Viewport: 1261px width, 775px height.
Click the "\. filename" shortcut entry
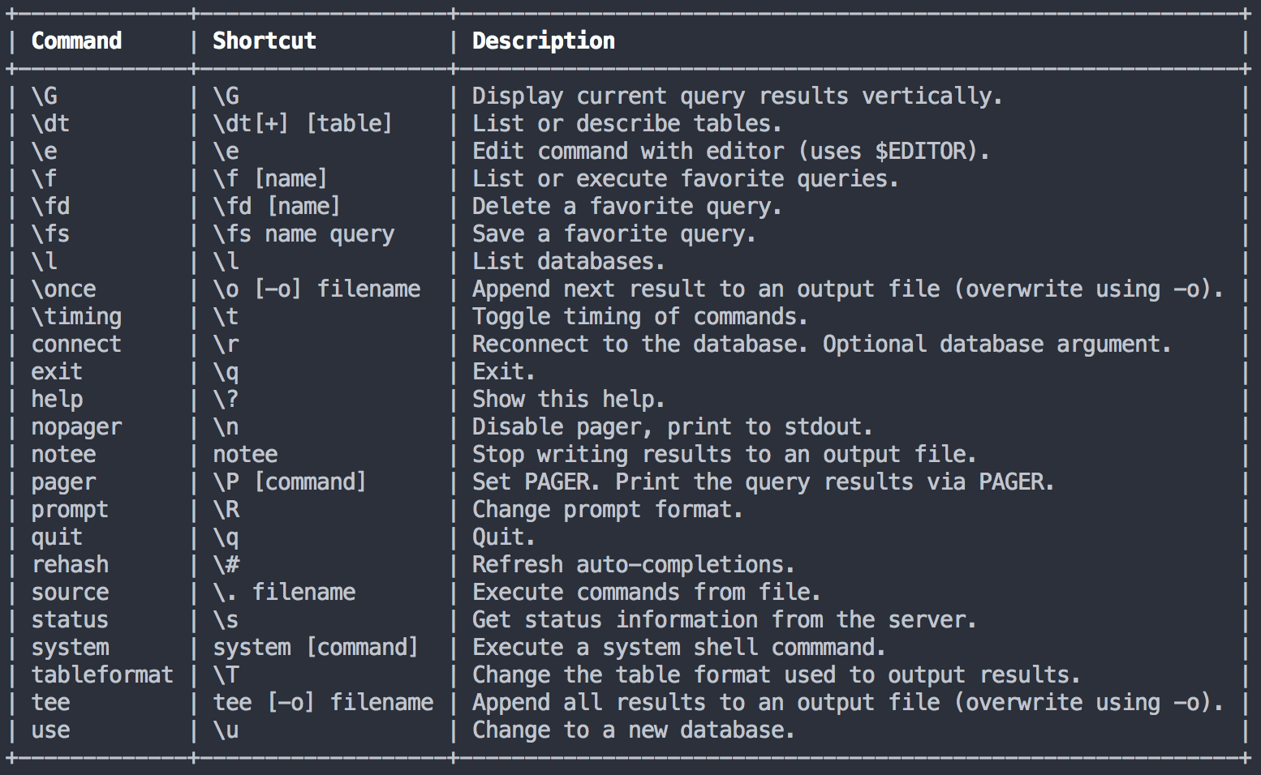pos(284,592)
